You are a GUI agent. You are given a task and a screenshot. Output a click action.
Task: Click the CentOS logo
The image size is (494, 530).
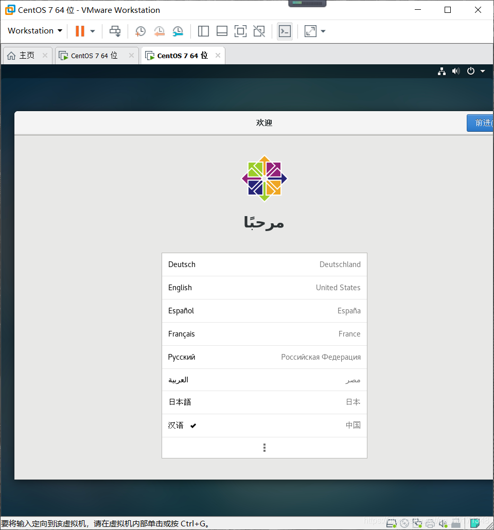[x=264, y=178]
